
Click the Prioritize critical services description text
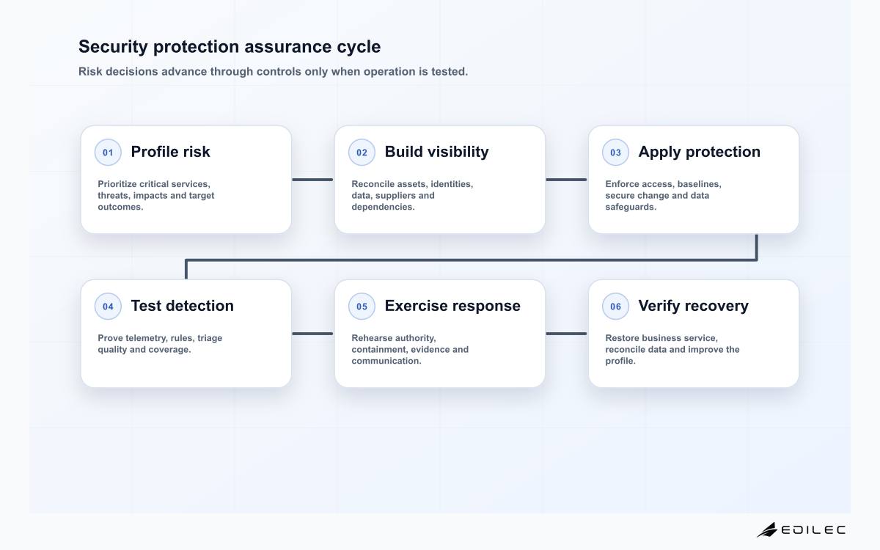[156, 196]
